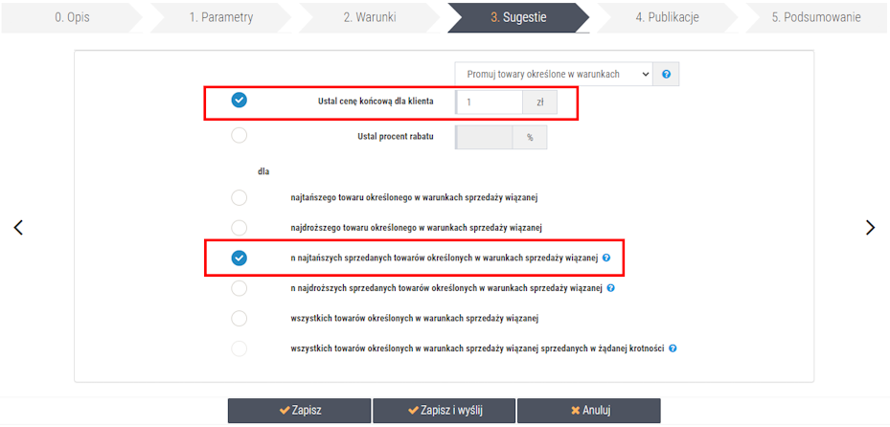
Task: Show help for żądanej krotności option
Action: [673, 348]
